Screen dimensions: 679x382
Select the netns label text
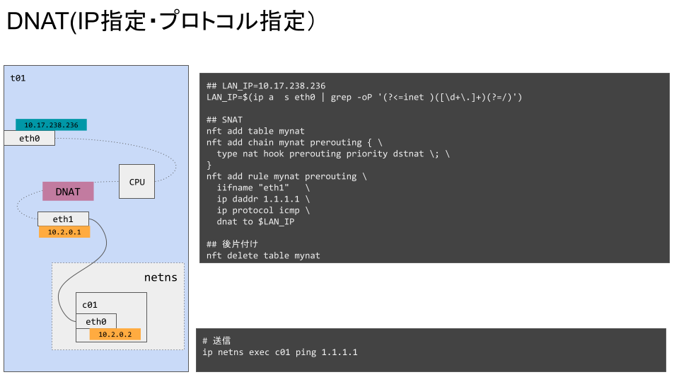coord(161,277)
